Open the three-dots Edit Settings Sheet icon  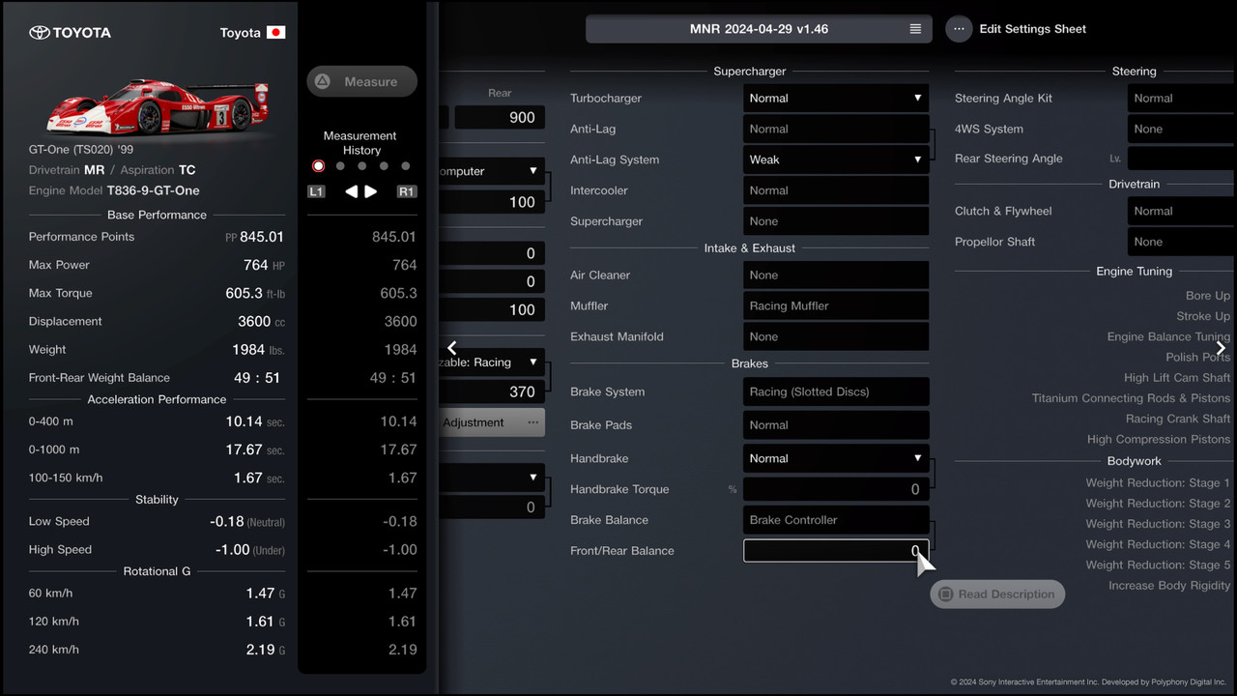pos(959,29)
